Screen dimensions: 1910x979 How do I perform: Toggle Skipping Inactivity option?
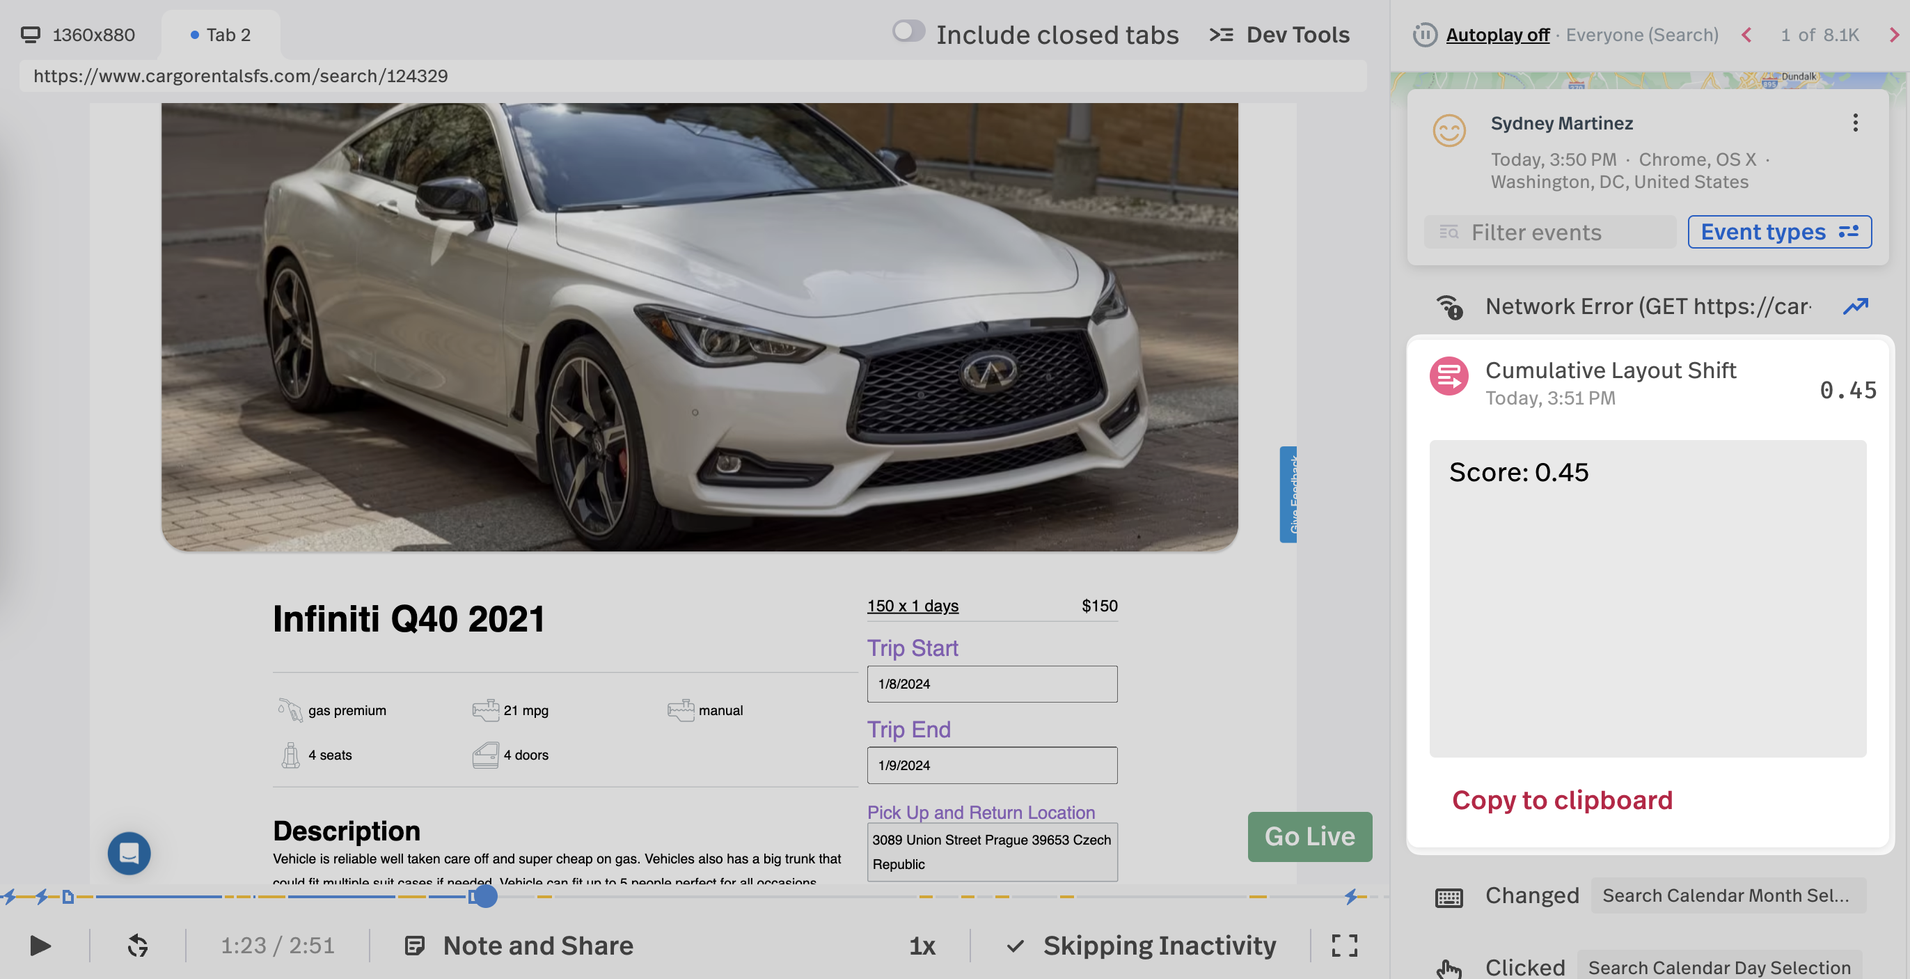point(1142,946)
